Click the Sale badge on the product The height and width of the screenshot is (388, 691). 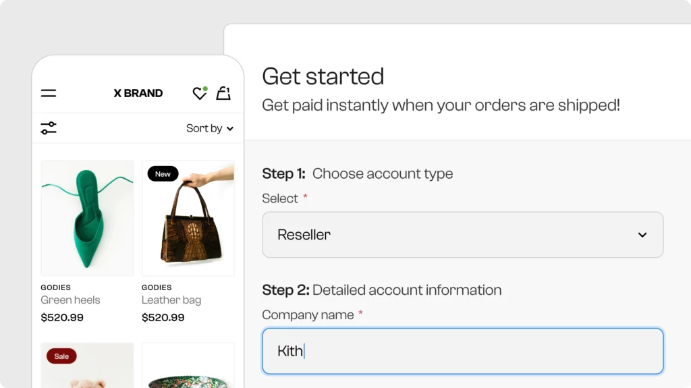click(61, 356)
